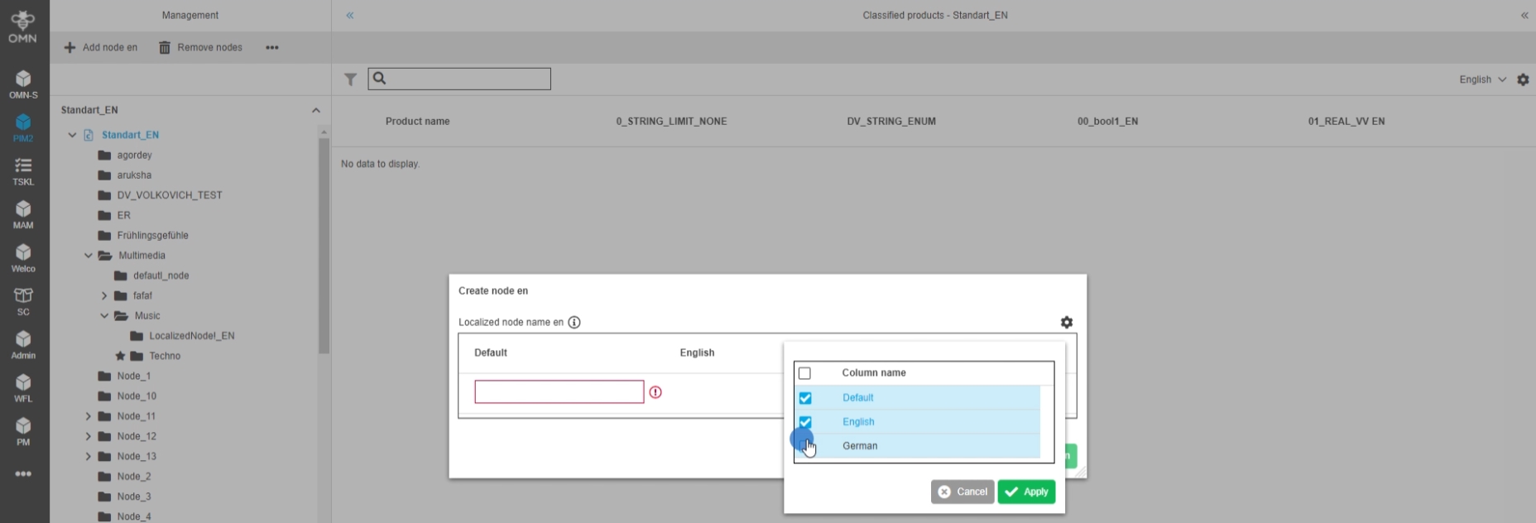1536x523 pixels.
Task: Click the filter funnel icon
Action: point(351,79)
